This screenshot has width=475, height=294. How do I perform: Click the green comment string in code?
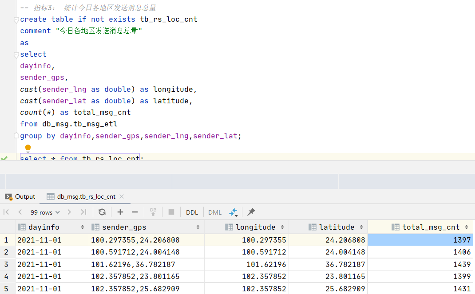[x=99, y=31]
